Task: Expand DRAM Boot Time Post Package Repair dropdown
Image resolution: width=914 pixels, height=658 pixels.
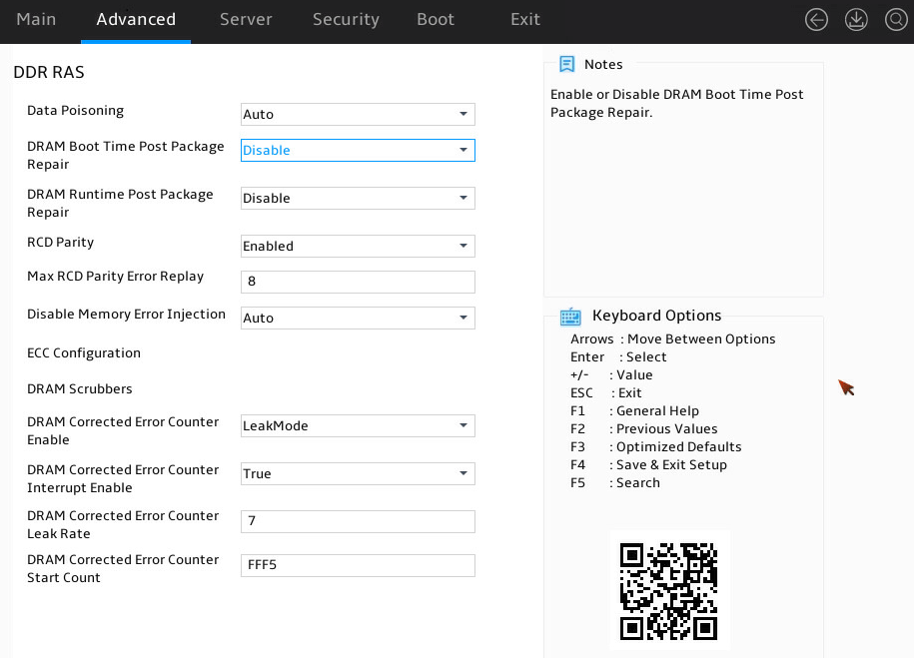Action: coord(358,151)
